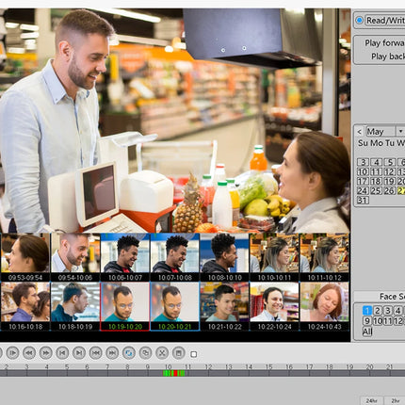Select the 2hr timeline scale tab
This screenshot has width=405, height=405.
[396, 400]
